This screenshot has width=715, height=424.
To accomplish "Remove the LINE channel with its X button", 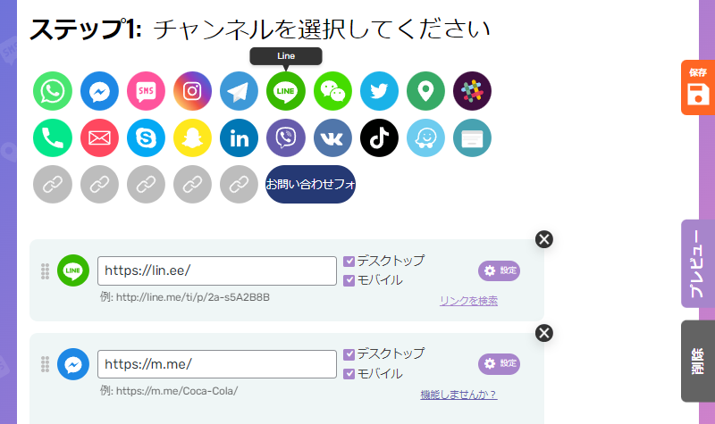I will click(x=544, y=239).
